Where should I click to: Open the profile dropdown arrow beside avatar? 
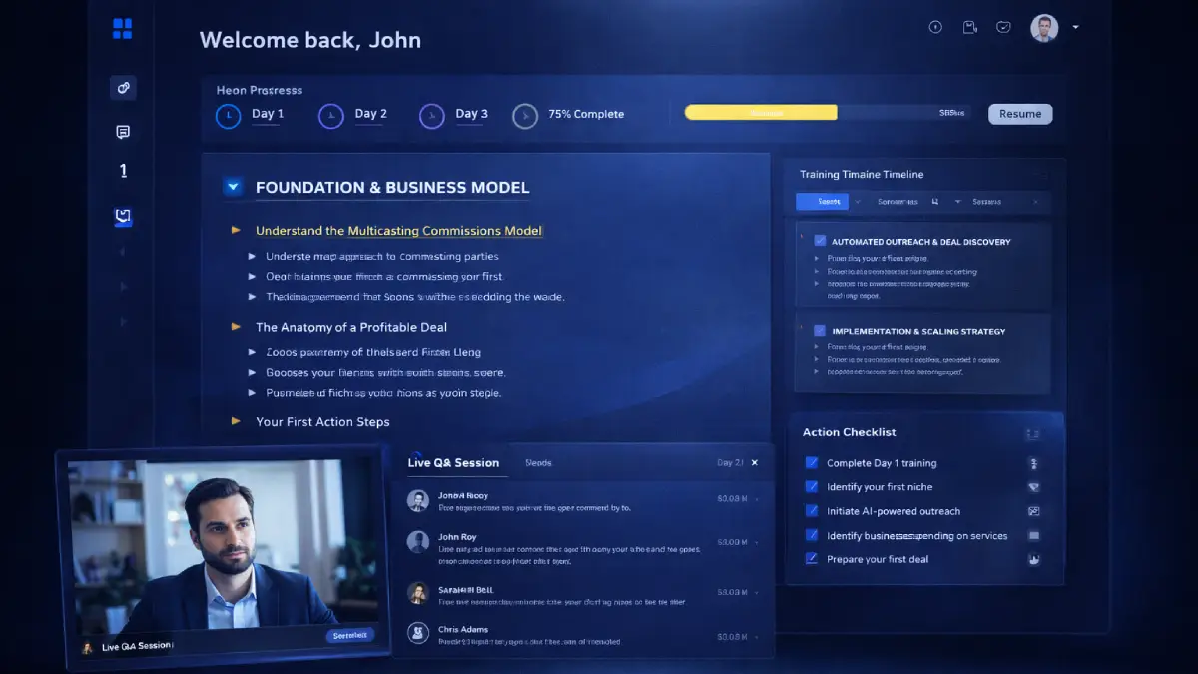(x=1075, y=28)
